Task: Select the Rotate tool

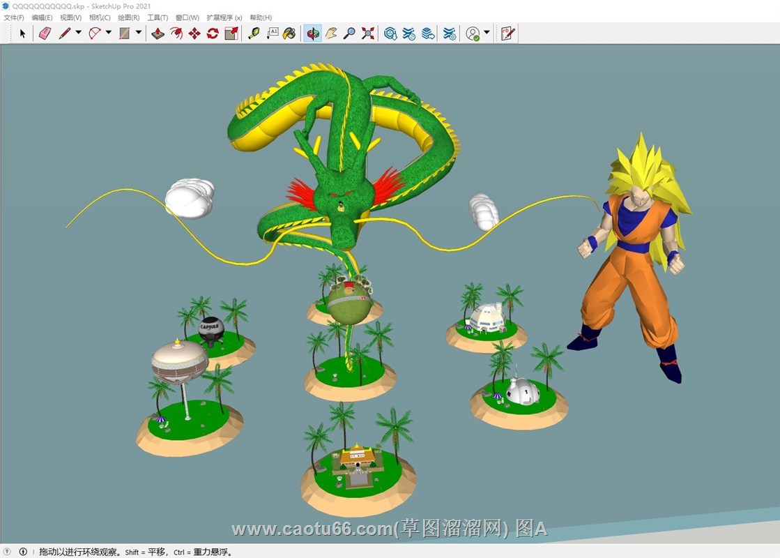Action: (x=213, y=34)
